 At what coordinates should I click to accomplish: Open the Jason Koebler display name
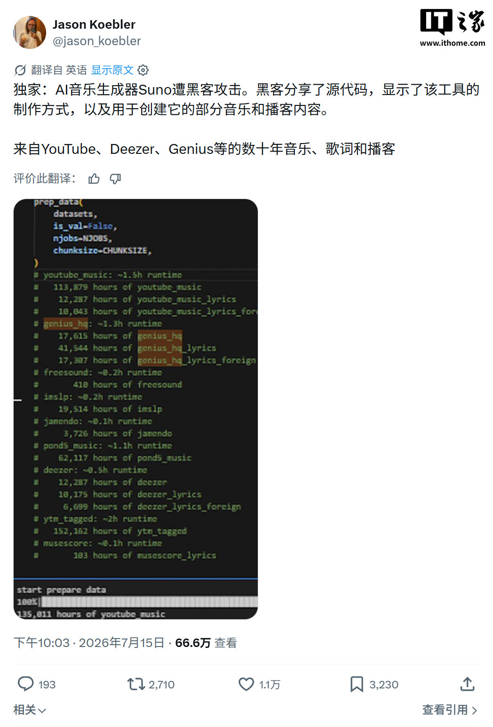pyautogui.click(x=94, y=24)
